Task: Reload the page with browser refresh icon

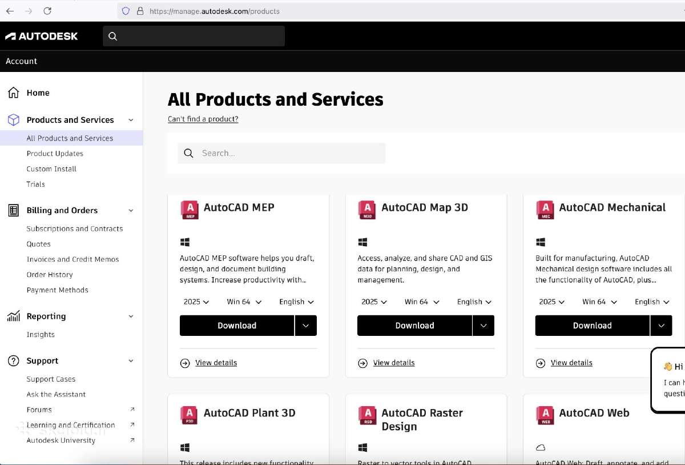Action: point(47,11)
